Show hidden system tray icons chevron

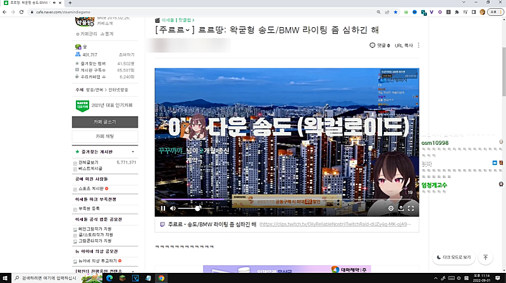point(436,278)
